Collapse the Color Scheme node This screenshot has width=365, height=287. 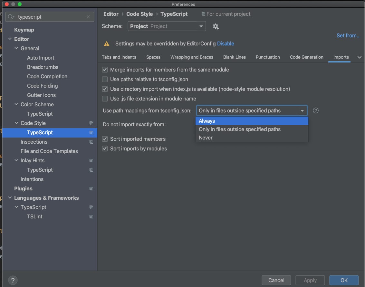[x=16, y=104]
